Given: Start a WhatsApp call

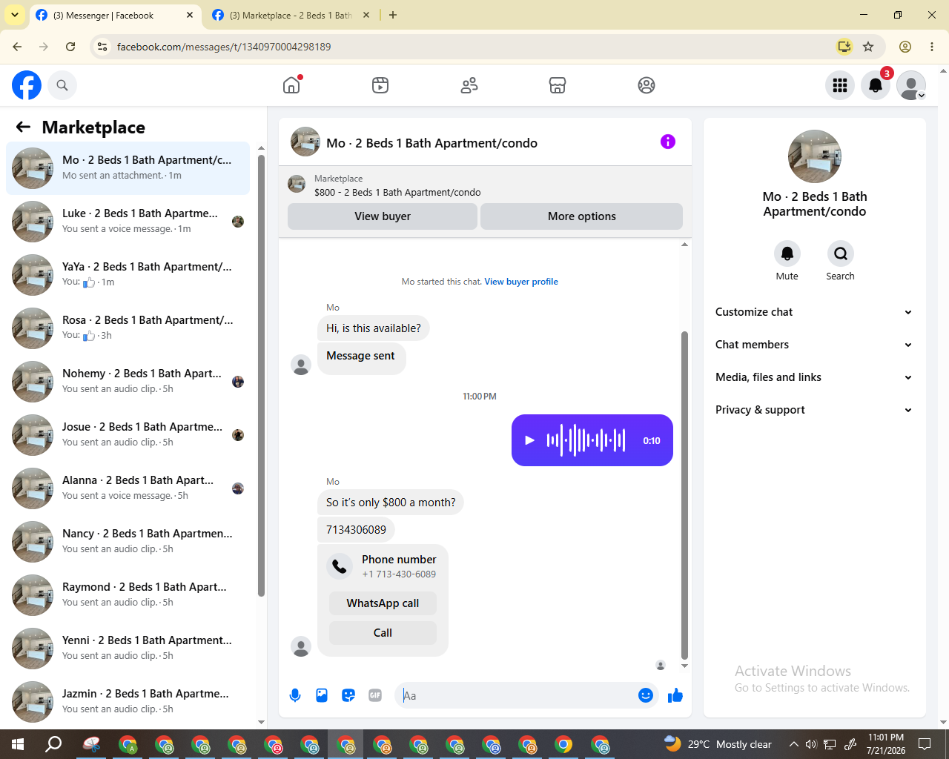Looking at the screenshot, I should [x=383, y=603].
